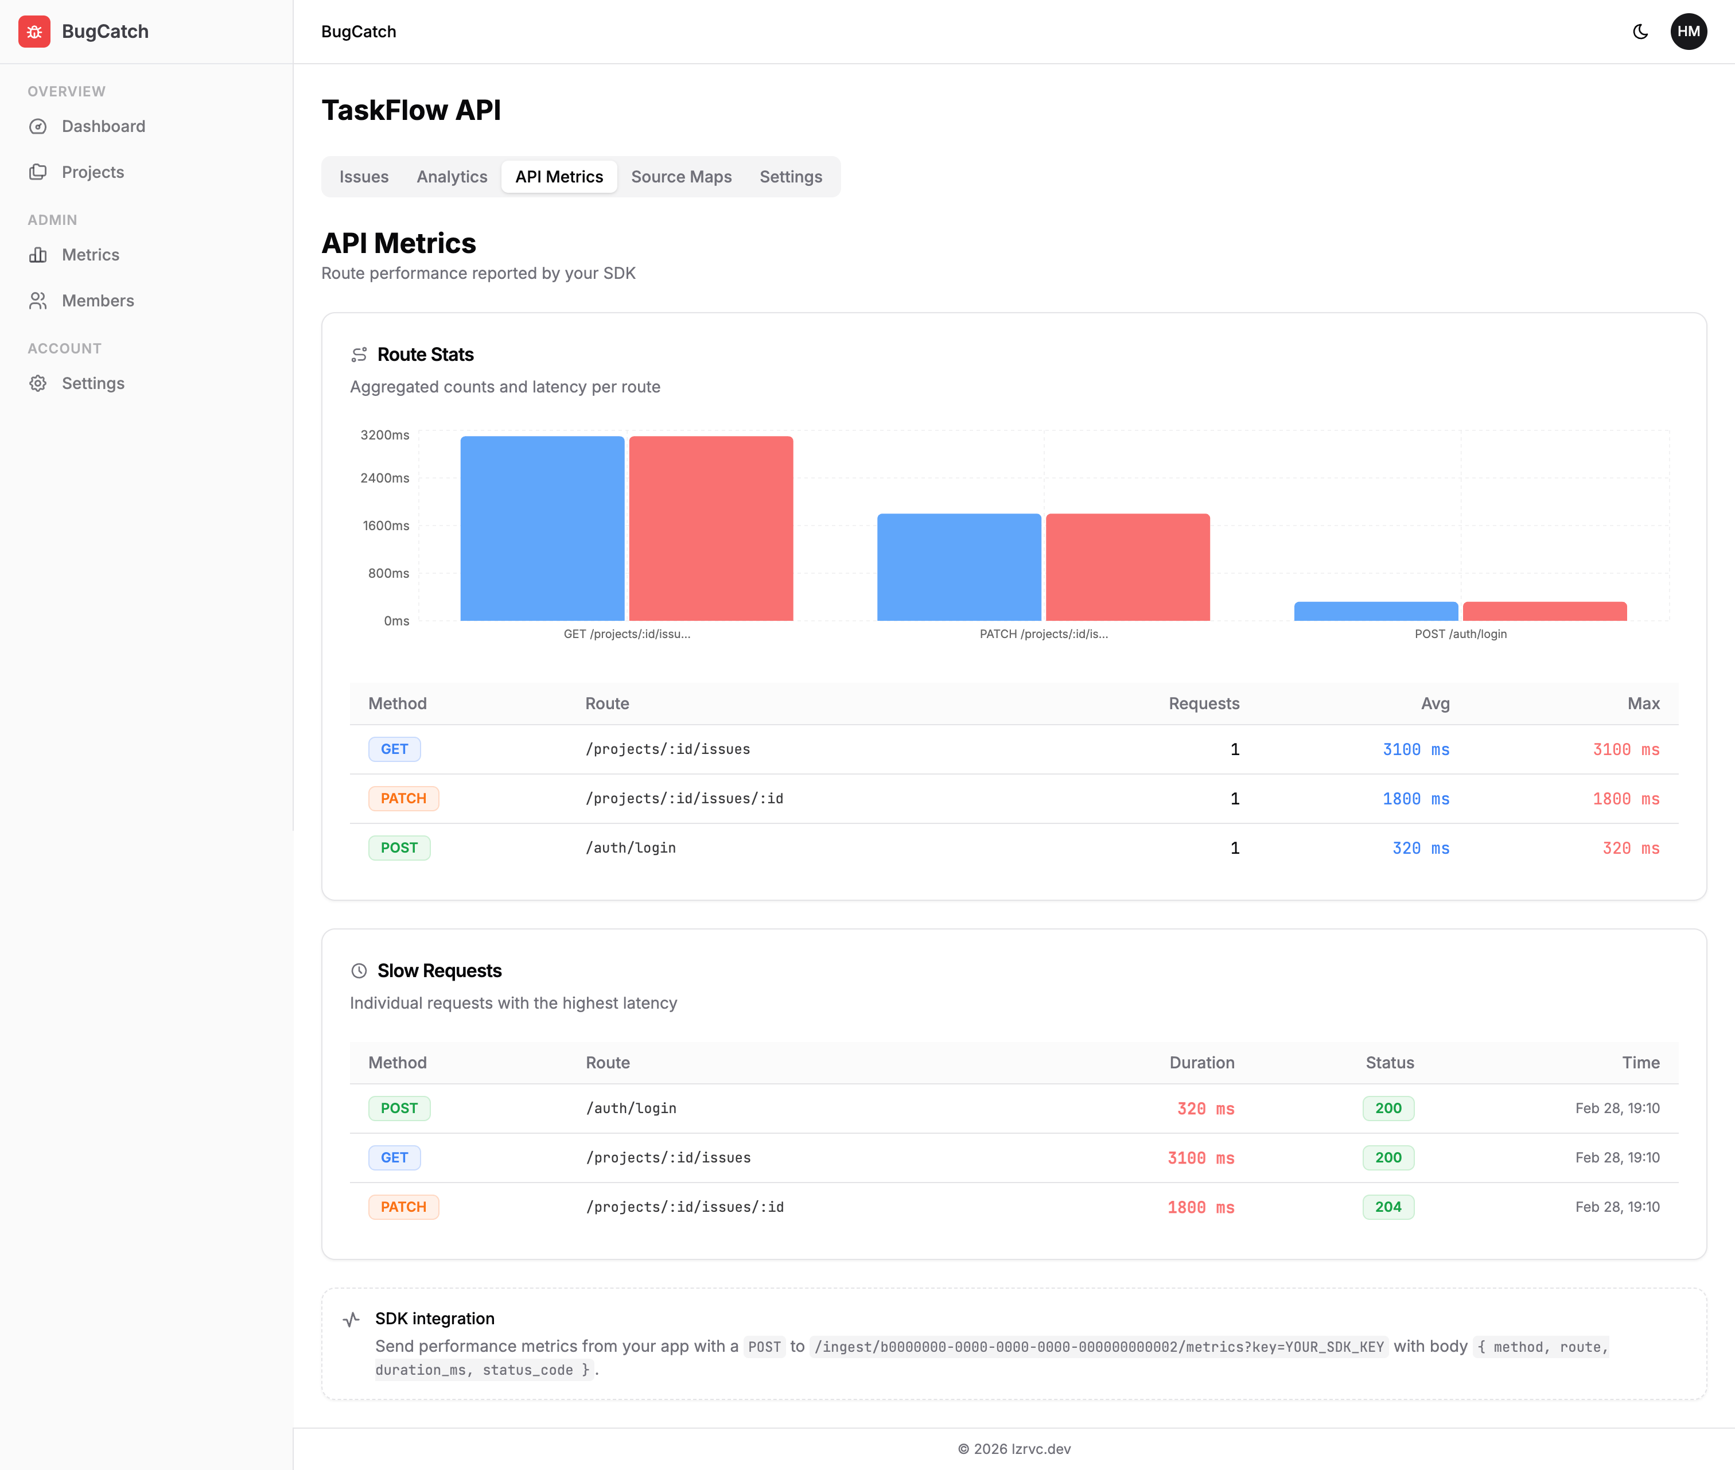
Task: Click the 204 status badge for PATCH request
Action: click(1387, 1207)
